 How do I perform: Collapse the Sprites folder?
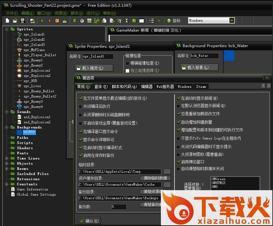pyautogui.click(x=6, y=29)
